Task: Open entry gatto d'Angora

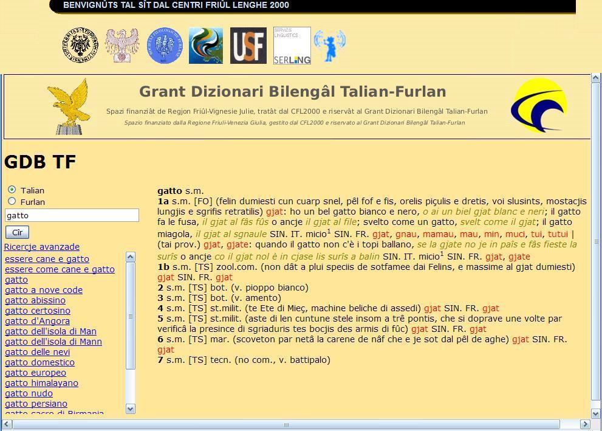Action: tap(38, 321)
